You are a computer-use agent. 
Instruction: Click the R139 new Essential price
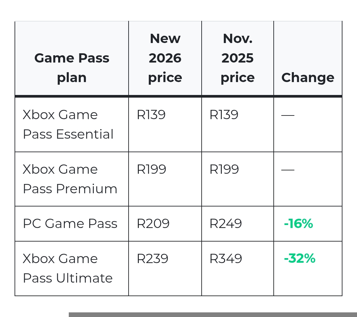[x=151, y=115]
